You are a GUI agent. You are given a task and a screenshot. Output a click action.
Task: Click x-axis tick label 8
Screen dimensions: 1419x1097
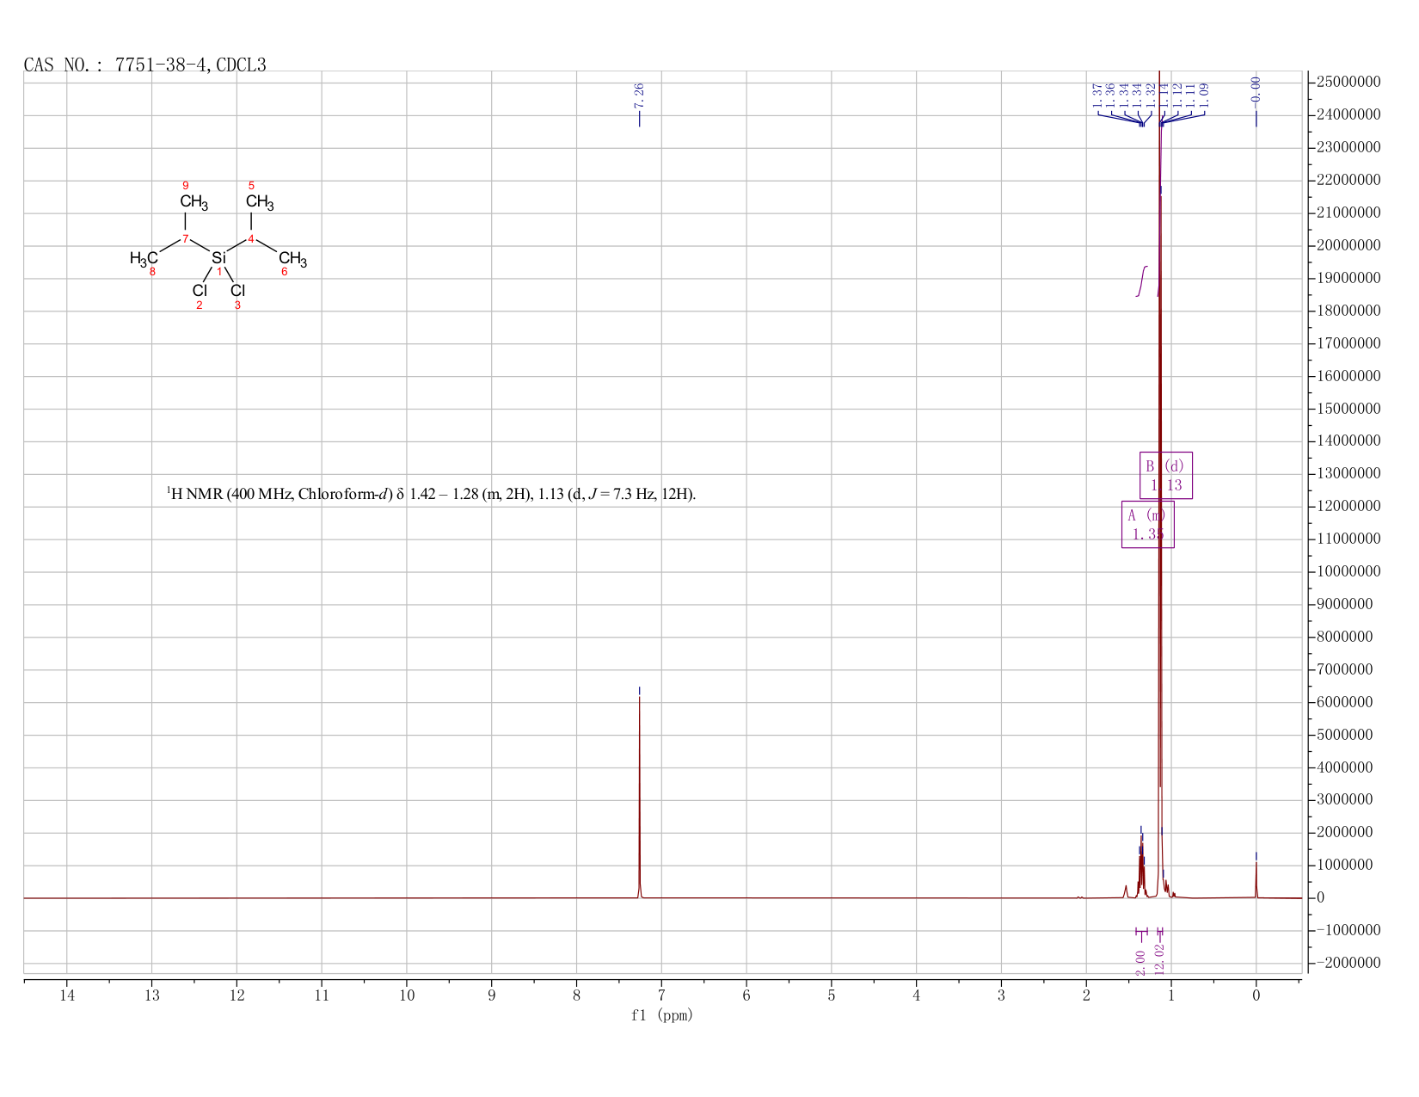pyautogui.click(x=577, y=996)
